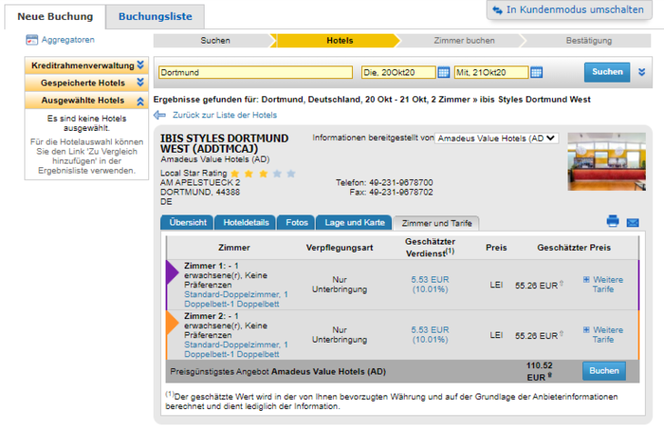Click the Buchen button
The image size is (664, 429).
coord(604,371)
